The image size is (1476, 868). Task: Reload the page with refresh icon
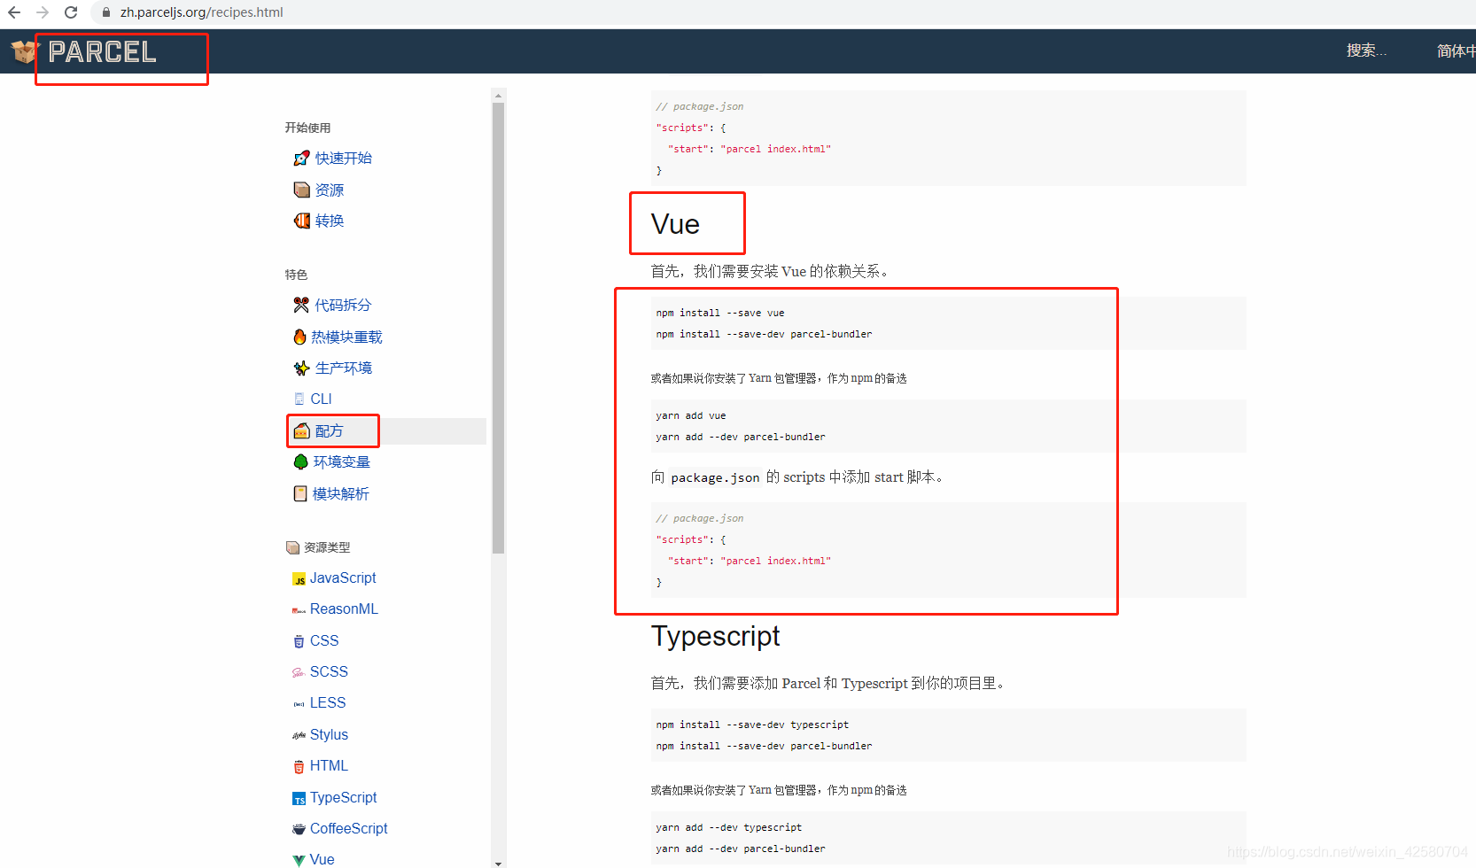[71, 12]
